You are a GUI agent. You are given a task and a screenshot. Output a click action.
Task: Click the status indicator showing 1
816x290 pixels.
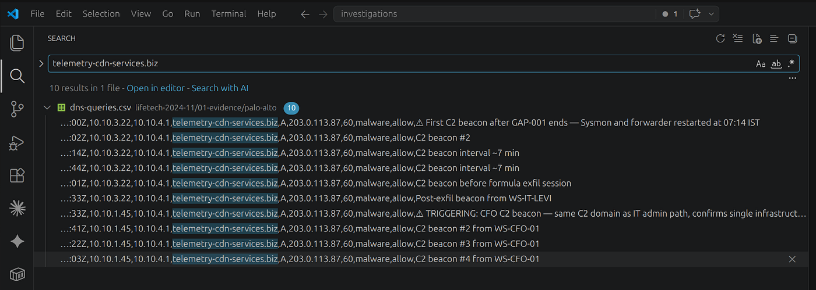670,14
